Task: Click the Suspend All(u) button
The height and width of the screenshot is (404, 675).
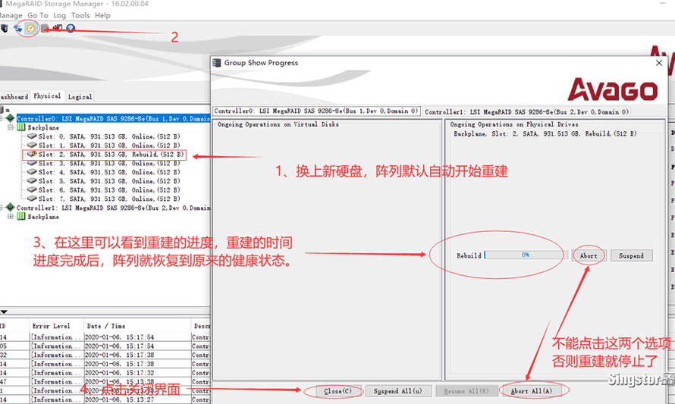Action: pos(397,391)
